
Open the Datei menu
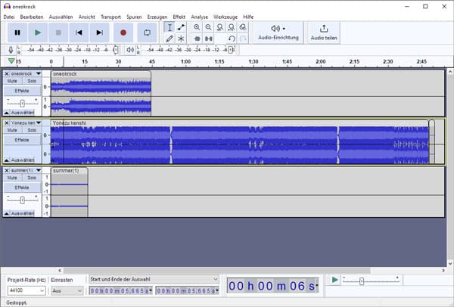coord(9,17)
